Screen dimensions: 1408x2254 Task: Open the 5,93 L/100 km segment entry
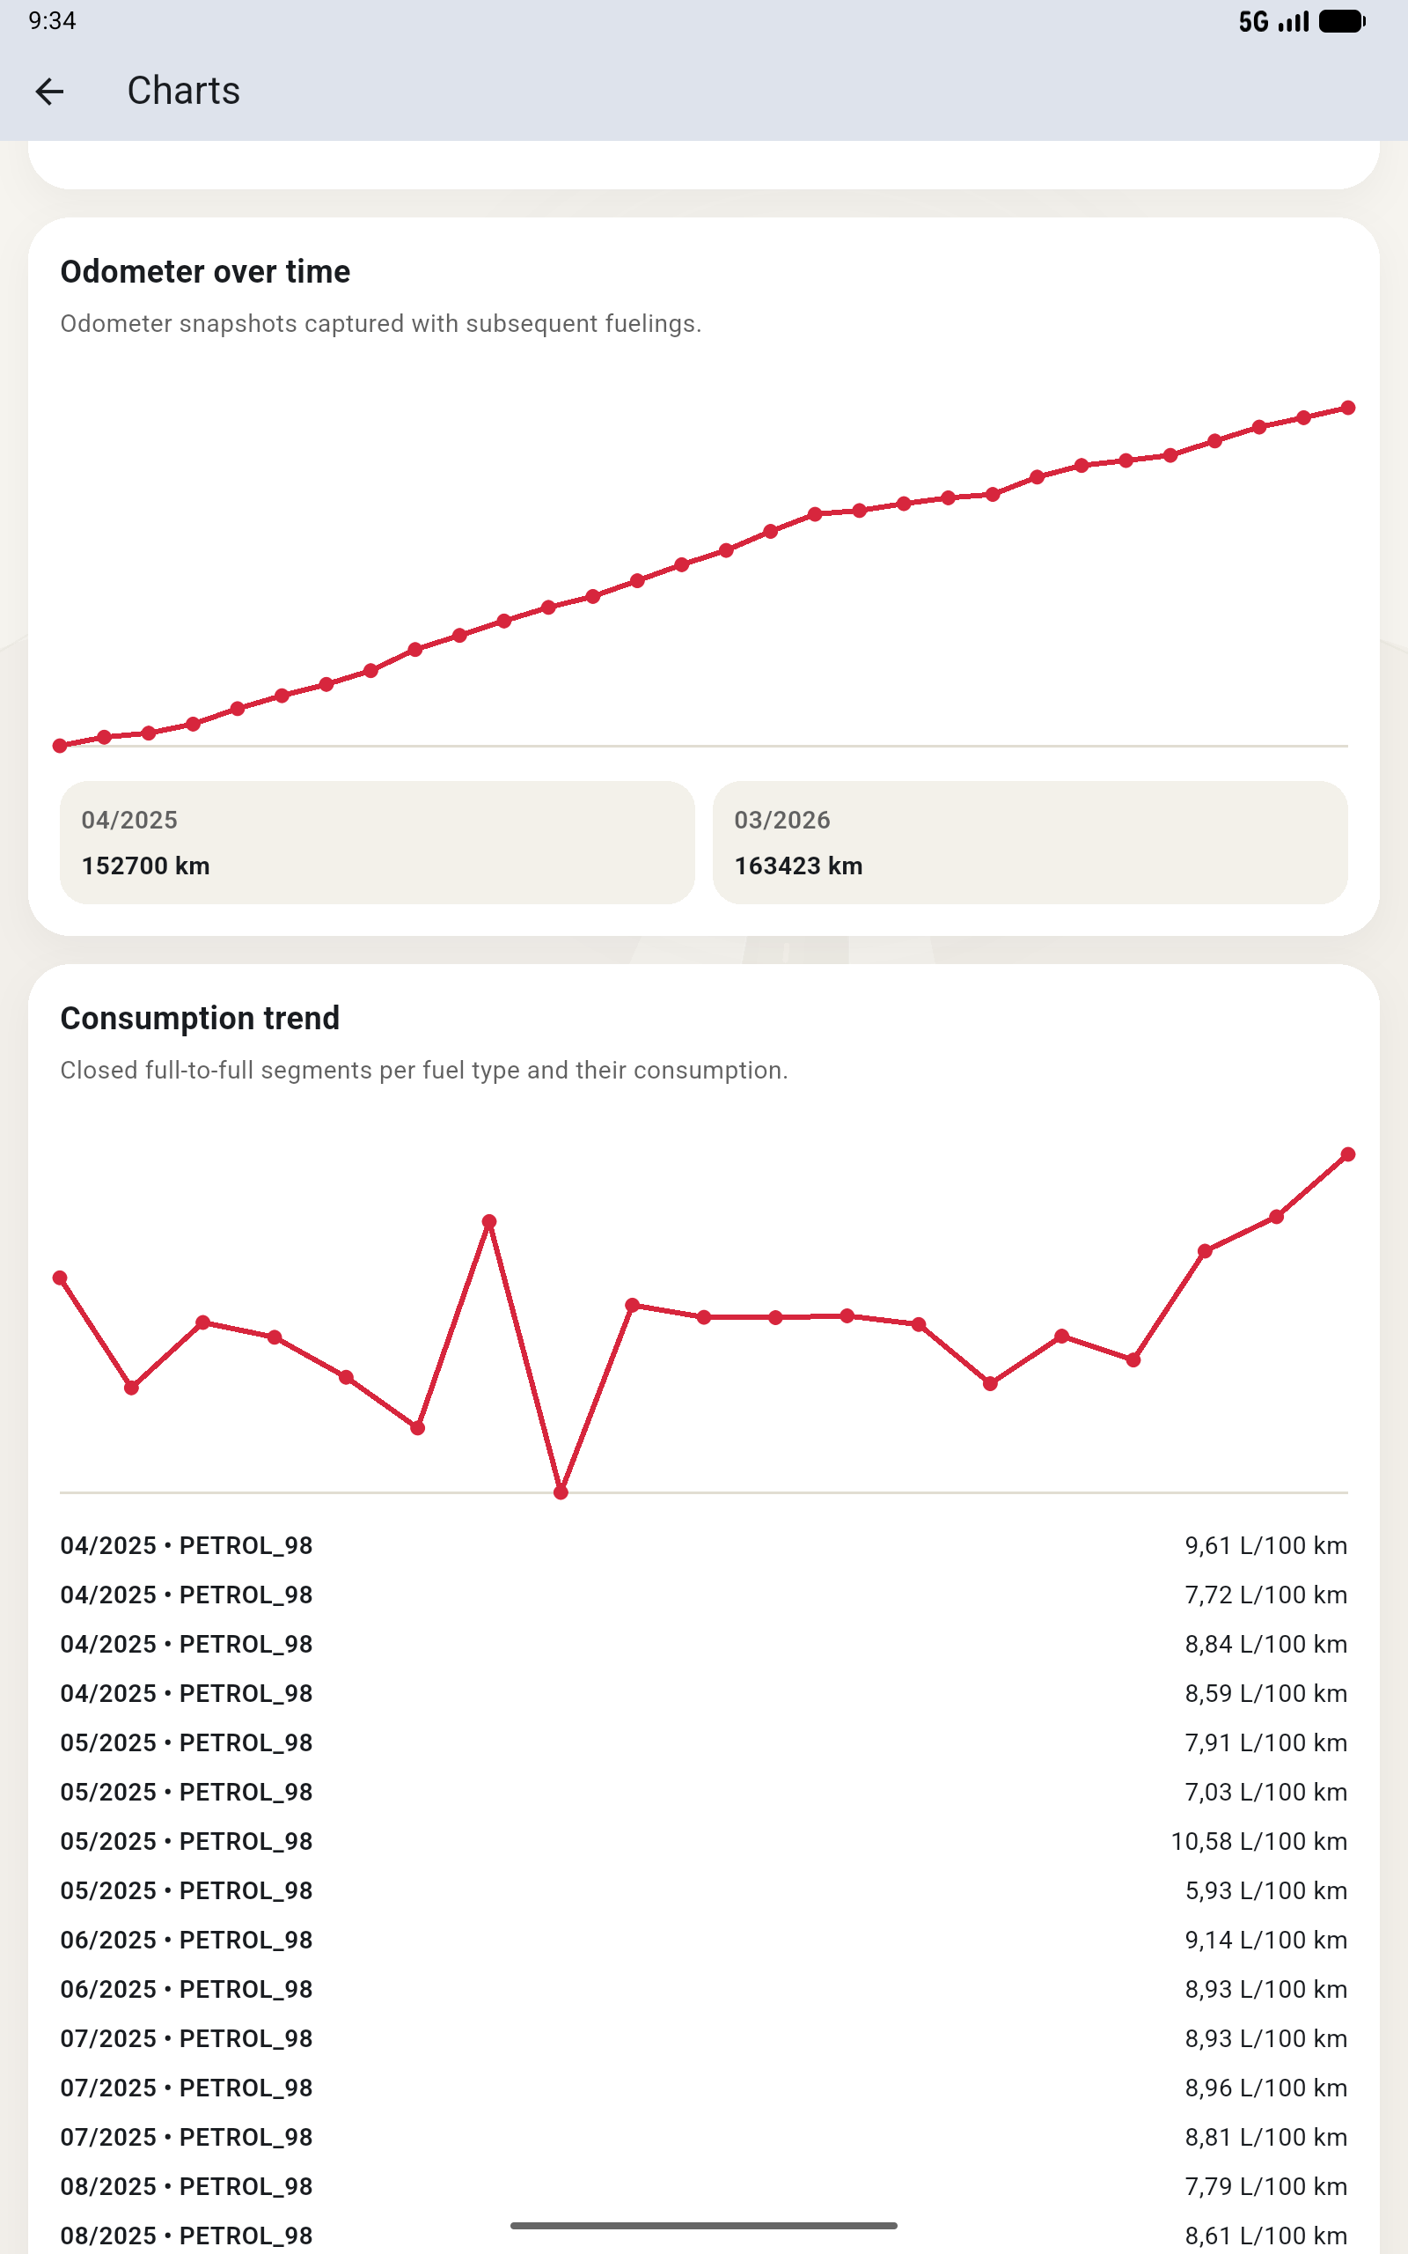(x=703, y=1890)
